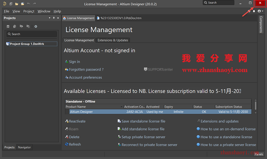Click the Sign in link
The height and width of the screenshot is (159, 267).
tap(73, 61)
